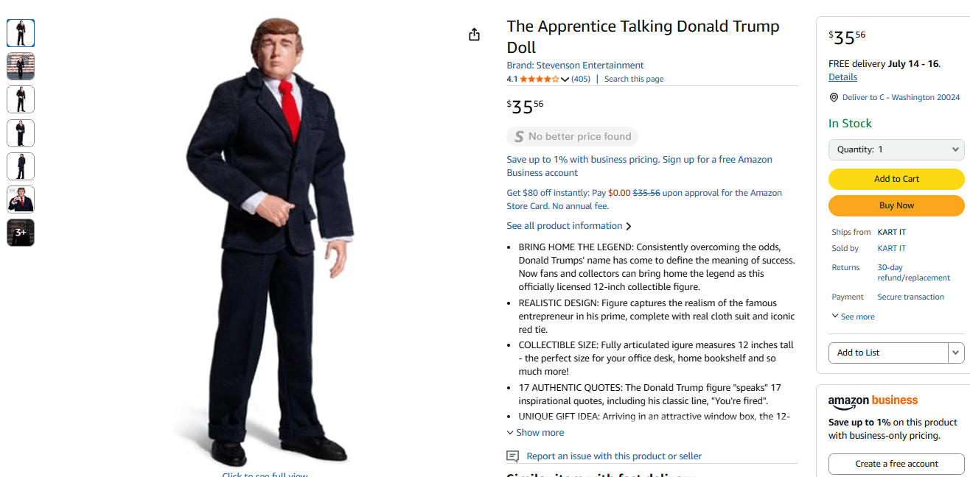Select the close-up face thumbnail
This screenshot has height=477, width=970.
click(21, 199)
